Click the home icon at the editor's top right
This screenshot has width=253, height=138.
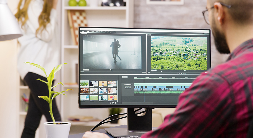point(204,34)
